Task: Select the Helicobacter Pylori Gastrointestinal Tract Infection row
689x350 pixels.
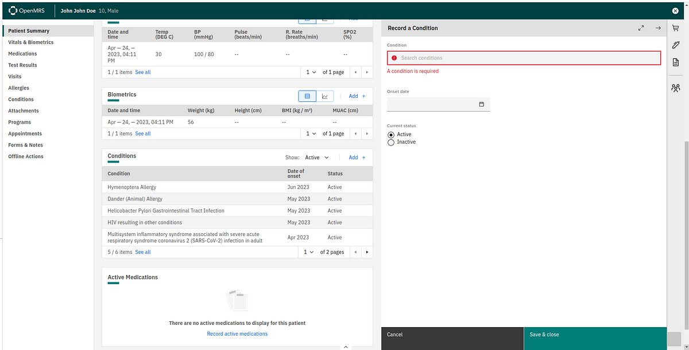Action: [x=237, y=211]
